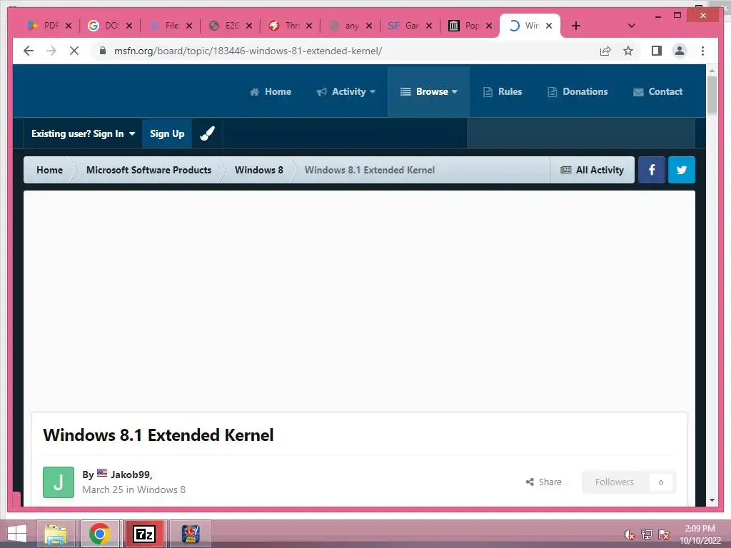
Task: Open the Rules page
Action: (503, 92)
